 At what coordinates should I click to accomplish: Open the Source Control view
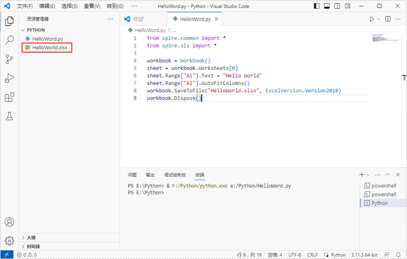(x=9, y=59)
